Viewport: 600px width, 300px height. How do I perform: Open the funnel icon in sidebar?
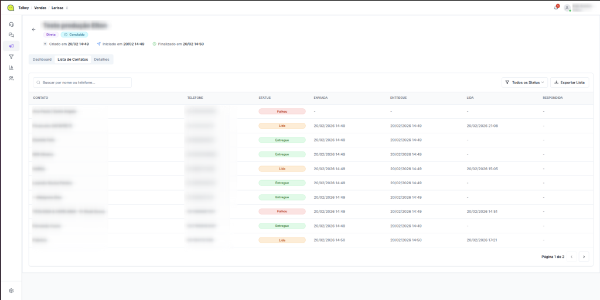11,57
